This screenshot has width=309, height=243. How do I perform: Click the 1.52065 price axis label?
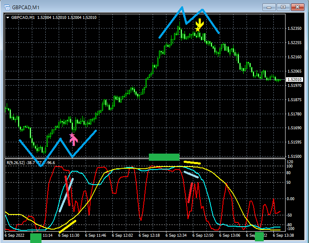(x=294, y=71)
